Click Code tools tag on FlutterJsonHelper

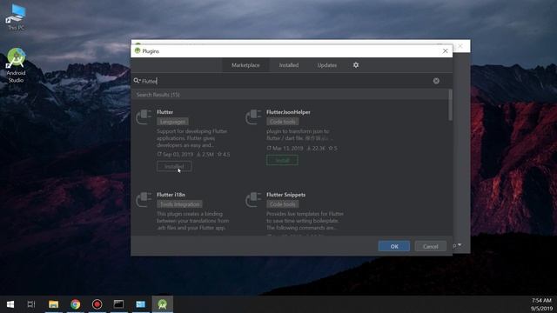(x=282, y=122)
